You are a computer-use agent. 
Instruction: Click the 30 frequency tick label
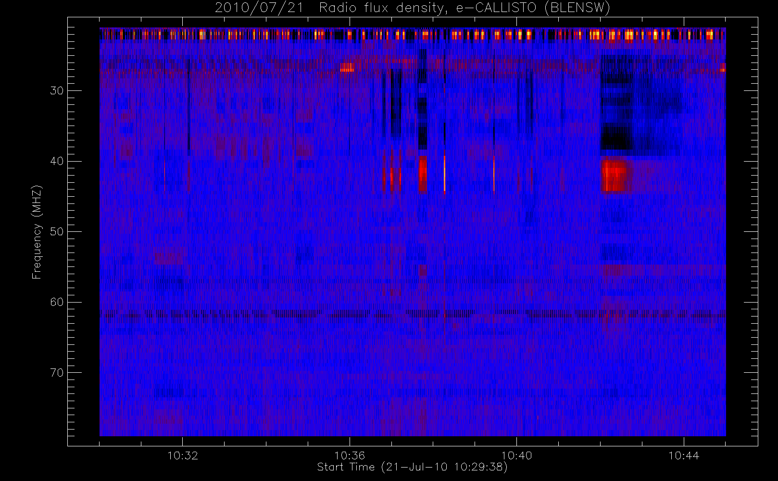(57, 90)
